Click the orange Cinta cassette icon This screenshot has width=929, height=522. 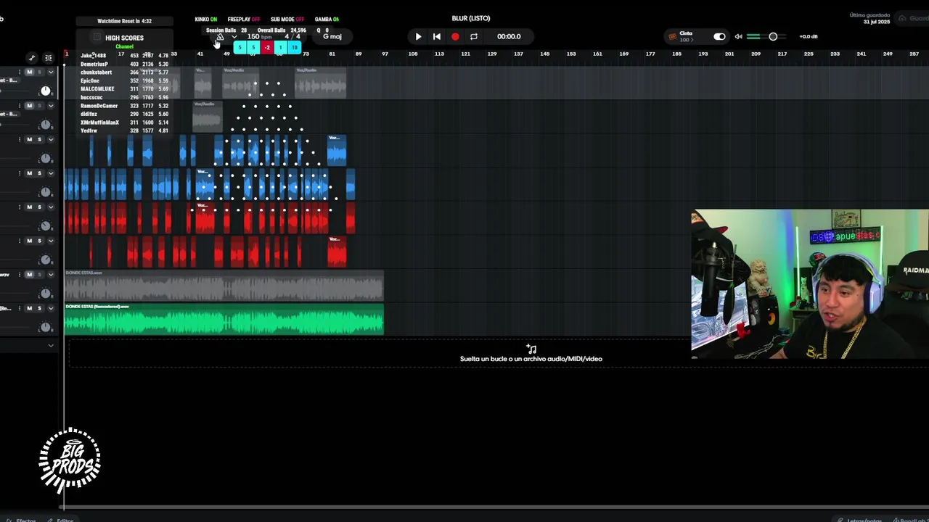pyautogui.click(x=672, y=36)
